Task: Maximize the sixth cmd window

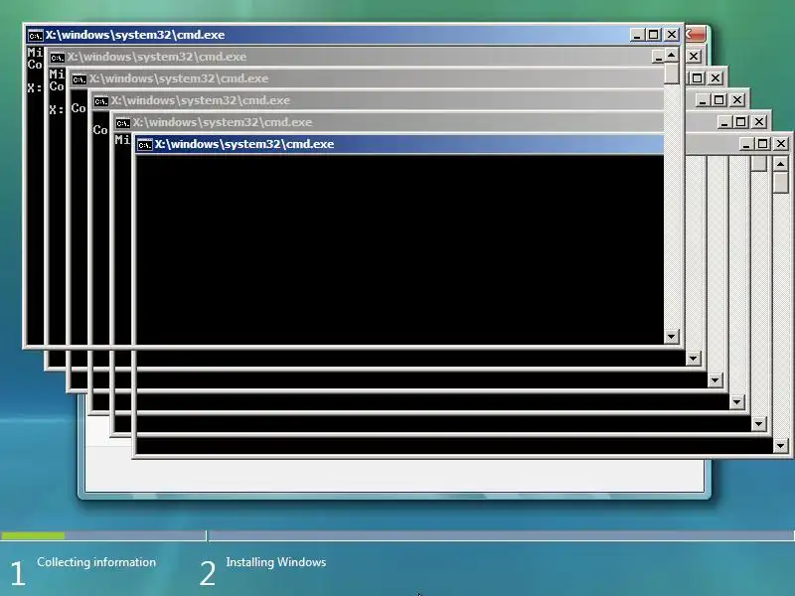Action: [x=762, y=143]
